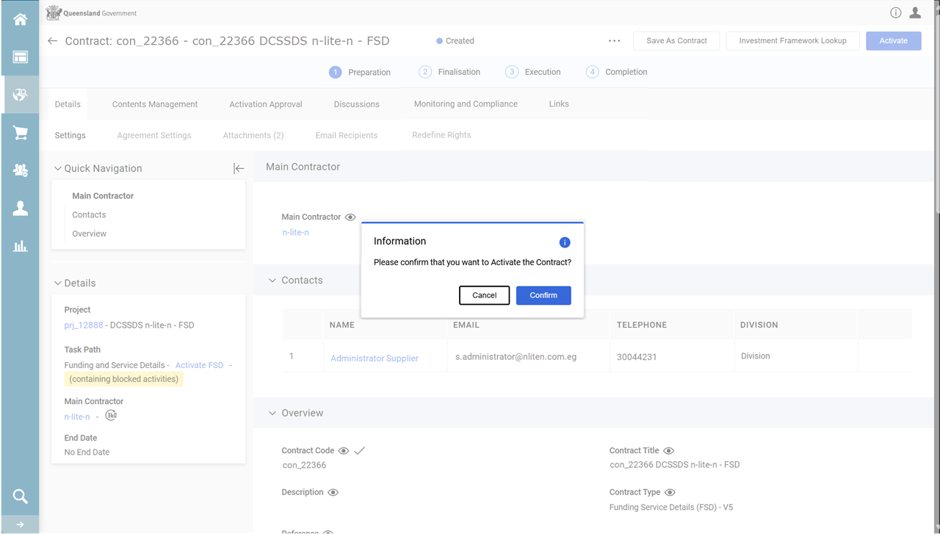940x534 pixels.
Task: Open the Administrator Supplier contact link
Action: pos(374,358)
